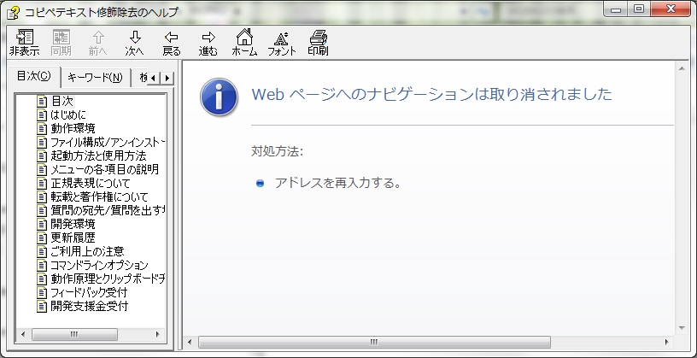
Task: Click content pane scroll-up arrow
Action: click(x=682, y=68)
